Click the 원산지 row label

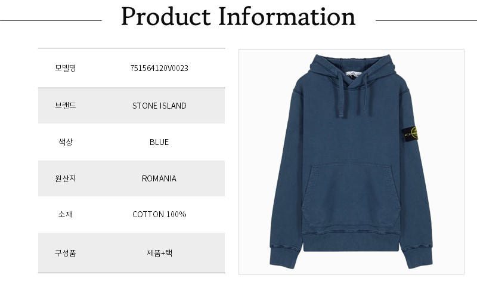click(65, 178)
